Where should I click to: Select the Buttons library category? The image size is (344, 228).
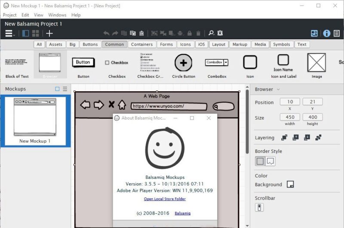coord(90,44)
